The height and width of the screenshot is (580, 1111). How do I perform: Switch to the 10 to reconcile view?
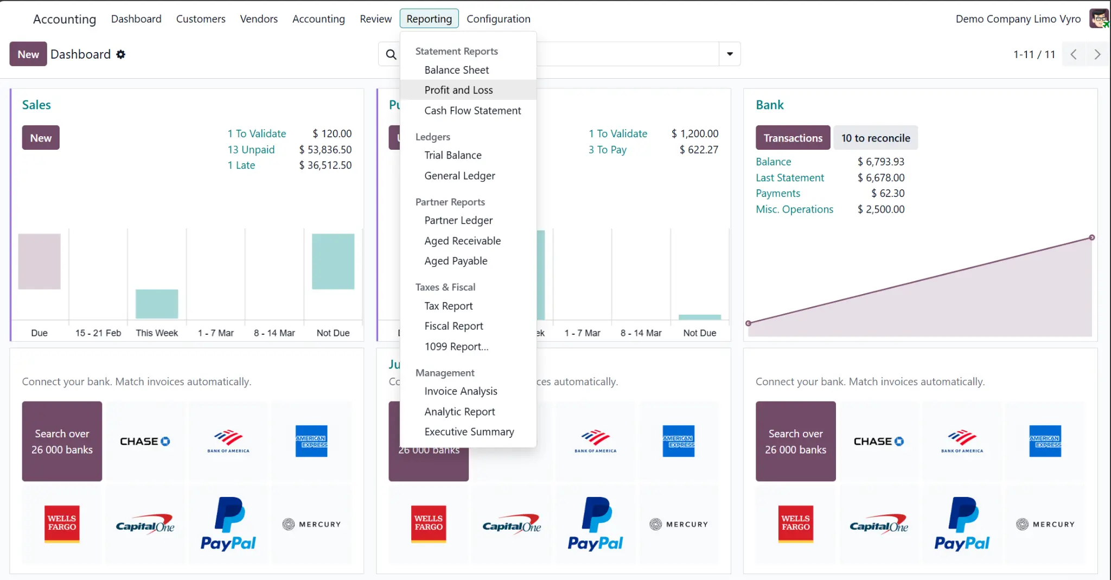tap(876, 137)
